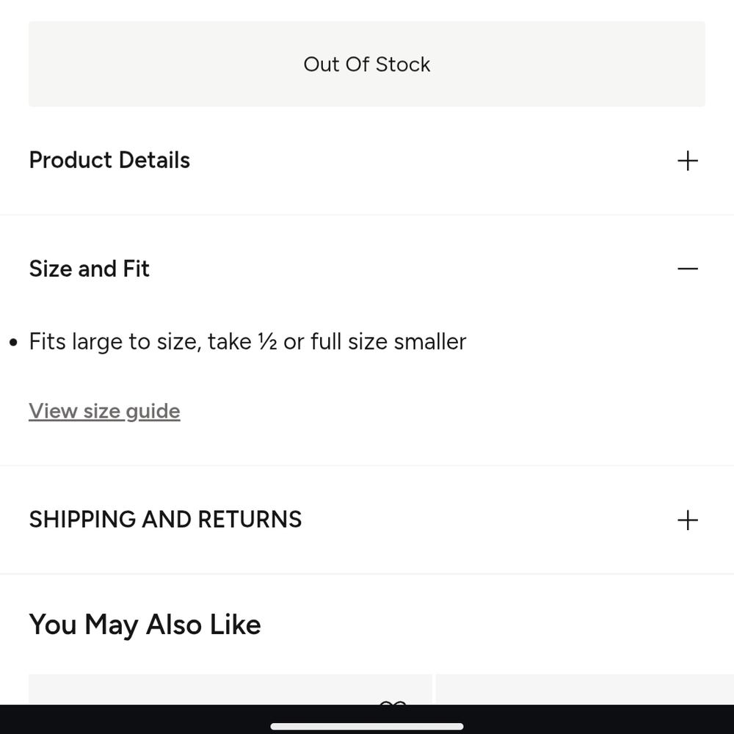Open the Product Details section heading
The width and height of the screenshot is (734, 734).
[x=109, y=160]
